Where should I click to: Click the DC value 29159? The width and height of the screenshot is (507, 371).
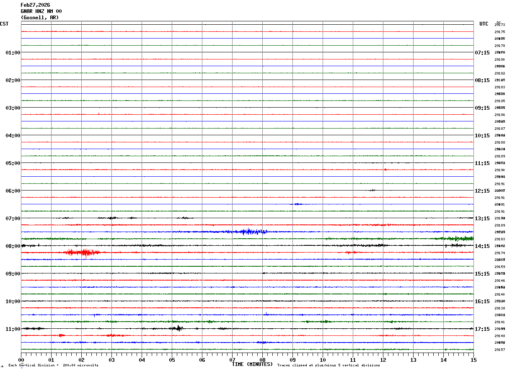point(500,267)
